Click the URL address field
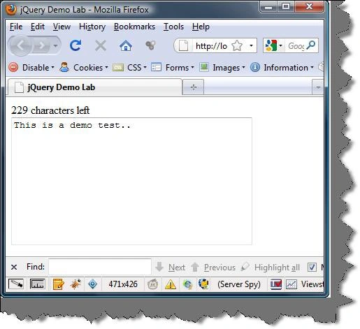360x329 pixels. coord(211,46)
